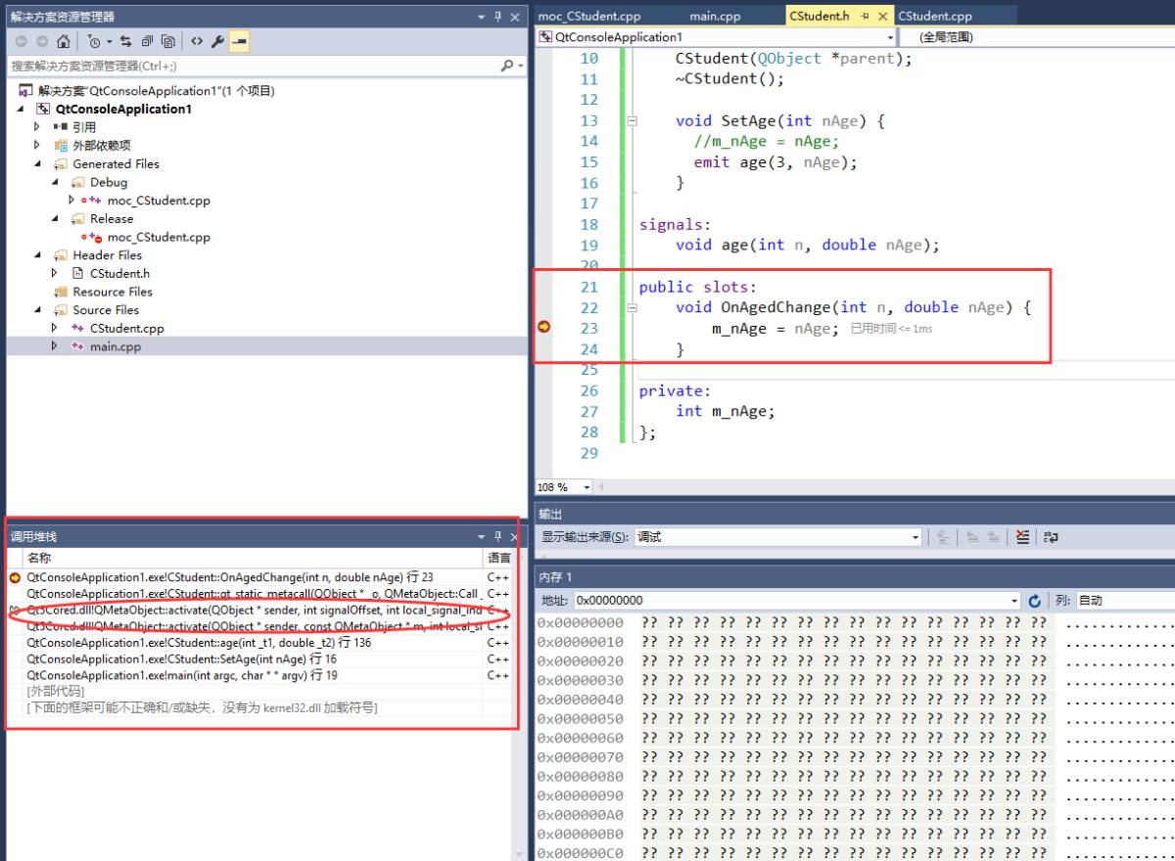
Task: Open the 108 % zoom dropdown
Action: click(x=587, y=487)
